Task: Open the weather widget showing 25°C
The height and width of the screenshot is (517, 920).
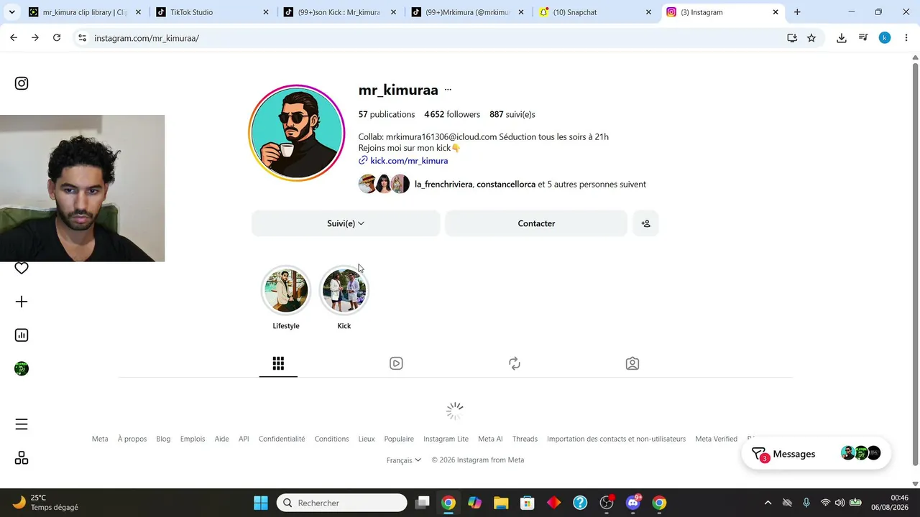Action: [x=47, y=503]
